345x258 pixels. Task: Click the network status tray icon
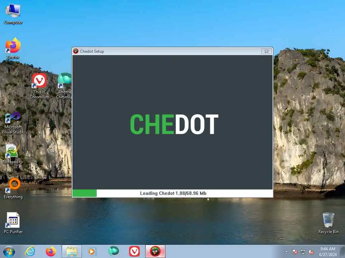click(x=303, y=252)
